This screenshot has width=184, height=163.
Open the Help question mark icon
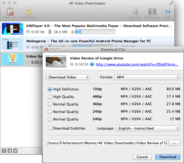tap(168, 12)
